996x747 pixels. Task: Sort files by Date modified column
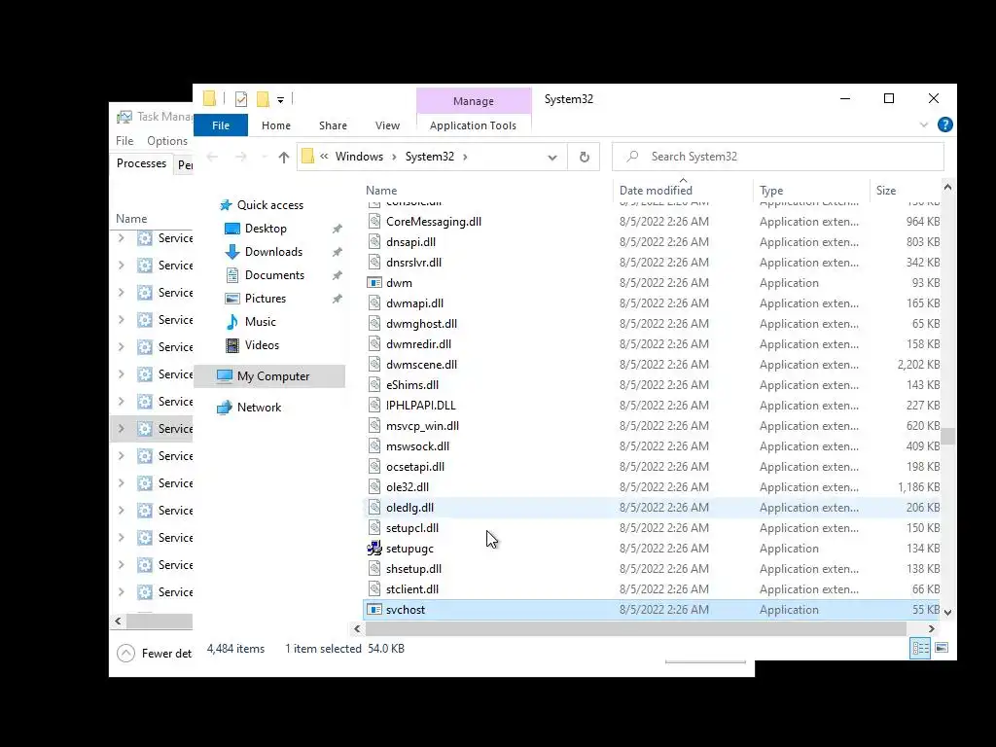656,190
